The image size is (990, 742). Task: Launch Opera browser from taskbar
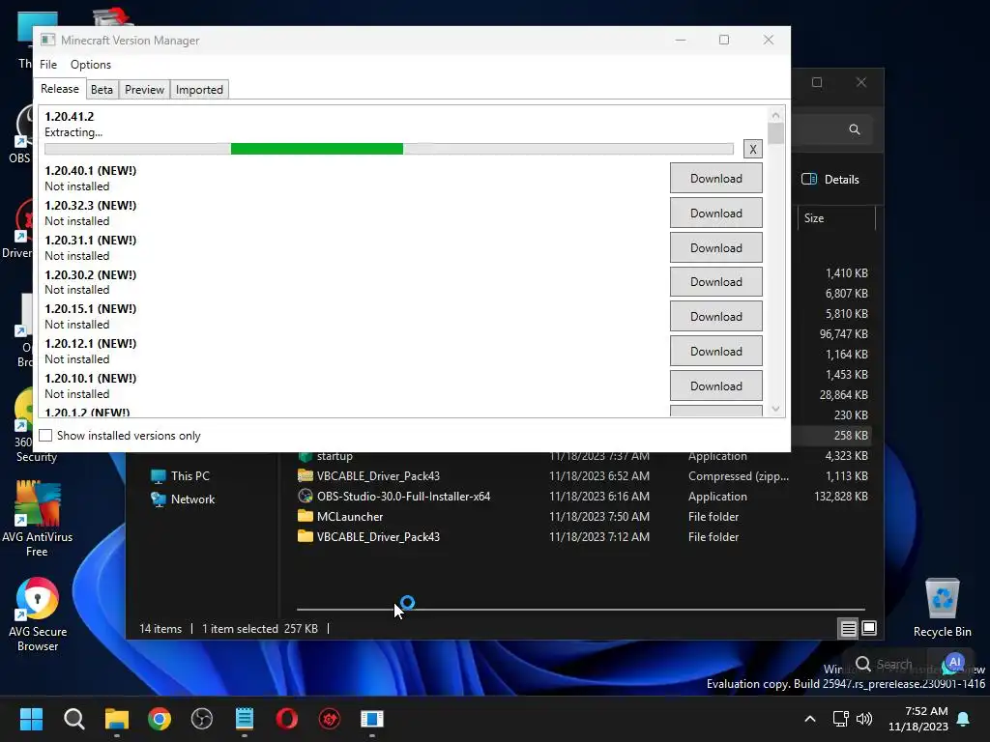tap(286, 719)
